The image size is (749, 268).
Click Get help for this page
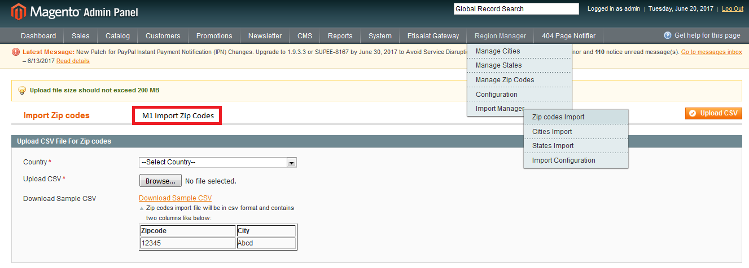pos(707,35)
